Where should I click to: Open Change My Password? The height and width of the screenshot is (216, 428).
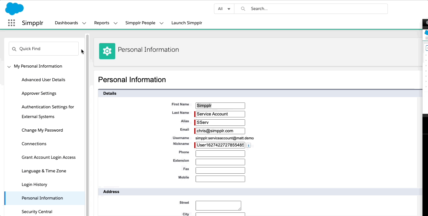point(42,130)
